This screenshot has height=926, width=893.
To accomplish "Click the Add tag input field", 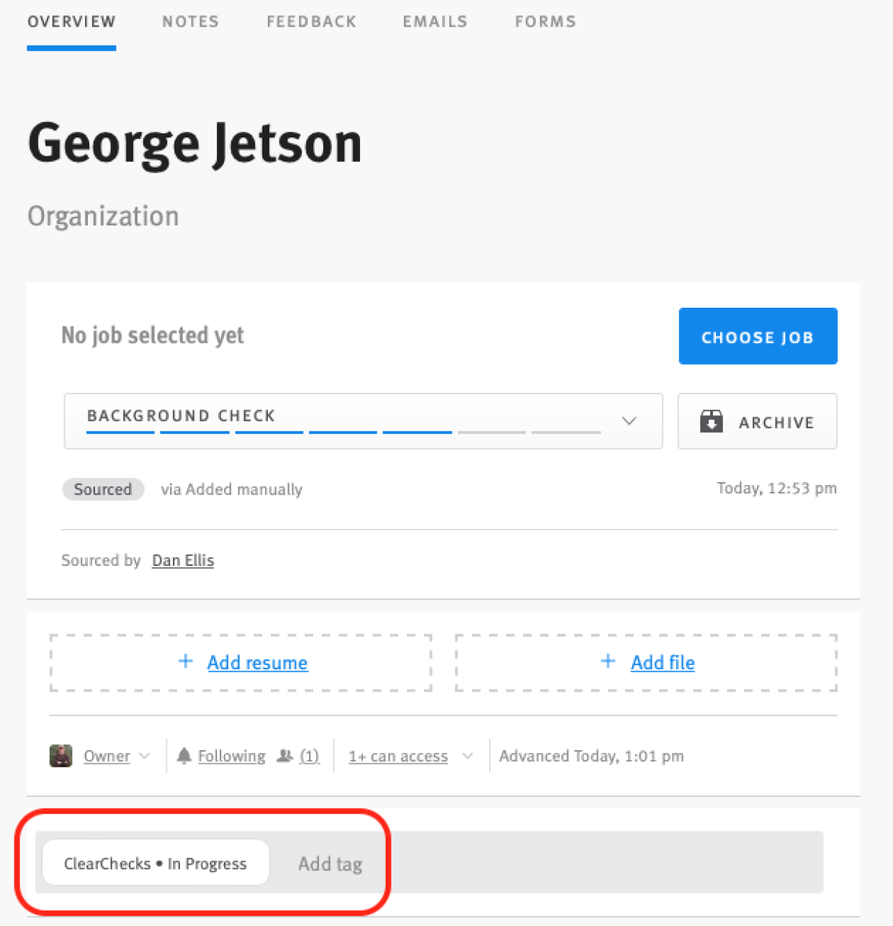I will pos(331,864).
